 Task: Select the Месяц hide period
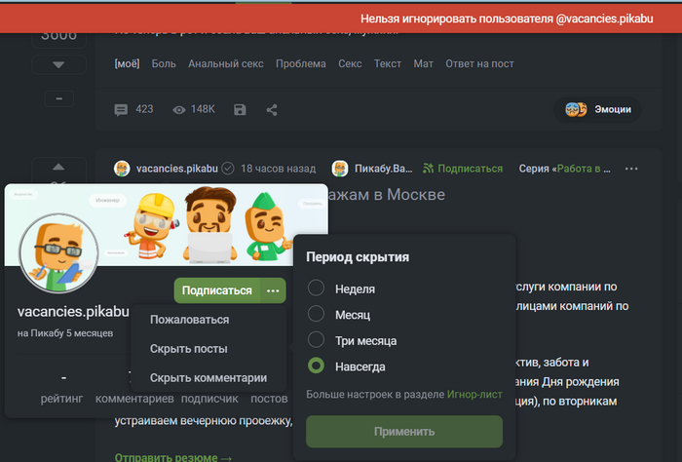(317, 314)
